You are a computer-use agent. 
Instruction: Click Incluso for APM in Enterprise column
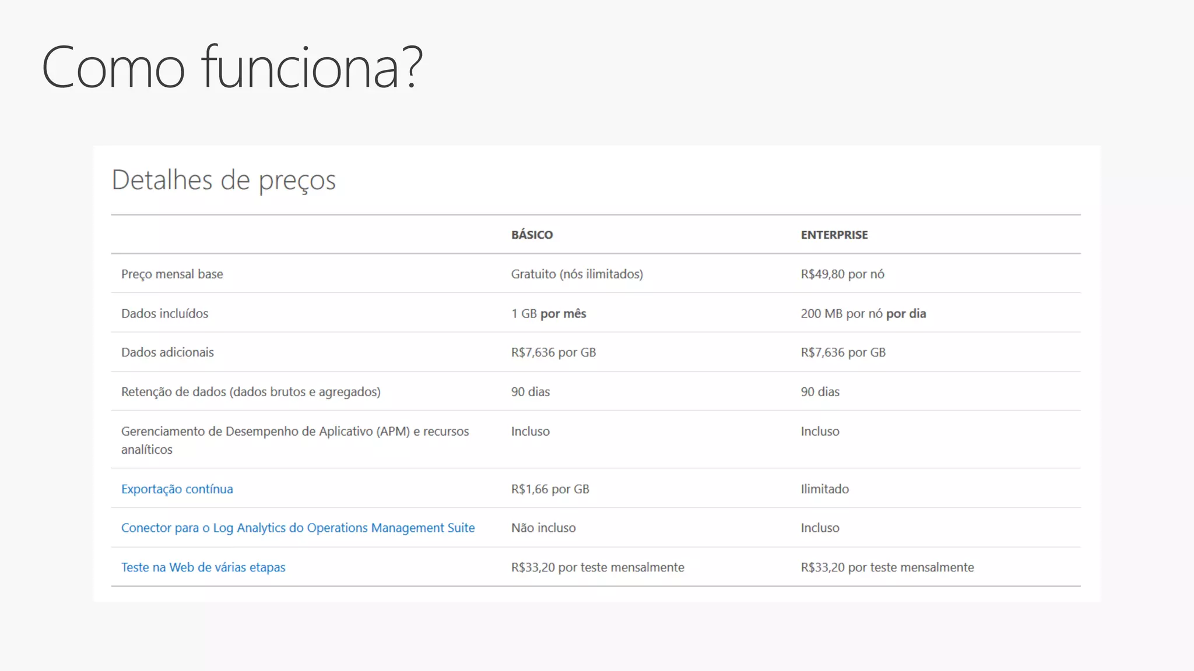tap(820, 431)
